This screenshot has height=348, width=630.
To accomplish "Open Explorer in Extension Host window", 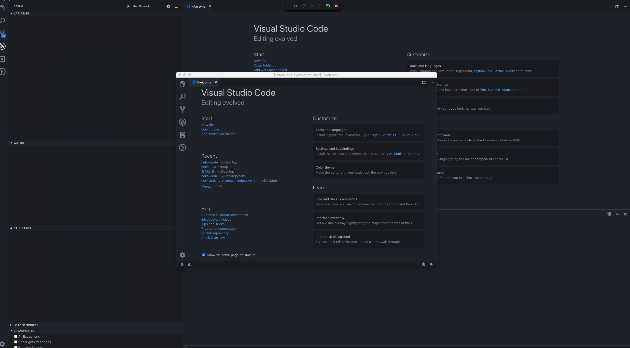I will pos(183,84).
